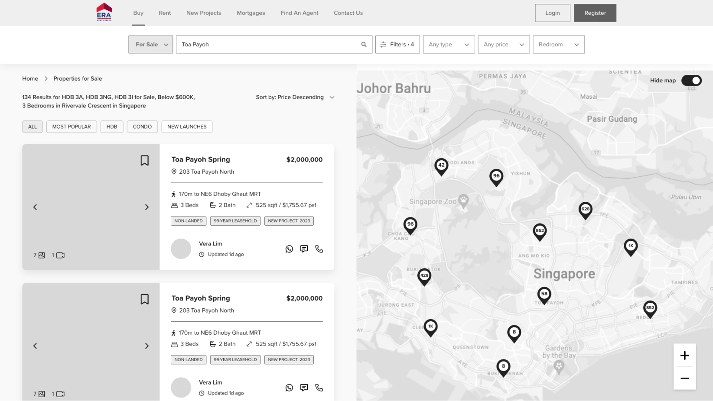Open WhatsApp chat for first listing agent
The image size is (713, 401).
[x=289, y=249]
